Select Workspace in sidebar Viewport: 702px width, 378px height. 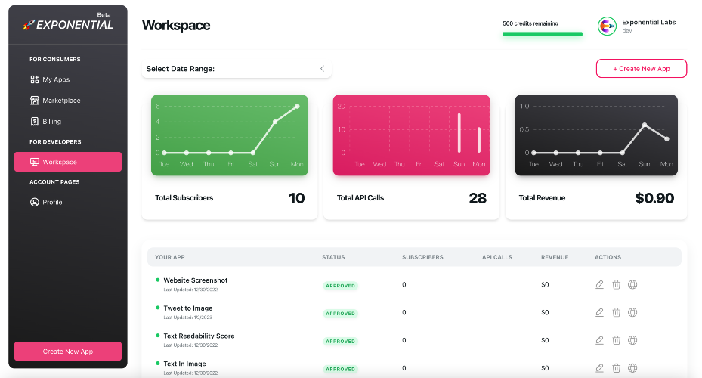(x=68, y=162)
